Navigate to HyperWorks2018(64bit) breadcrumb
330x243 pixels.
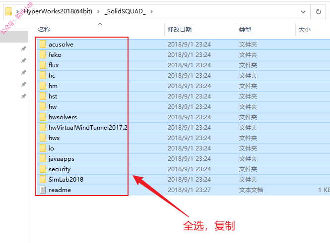[x=58, y=11]
